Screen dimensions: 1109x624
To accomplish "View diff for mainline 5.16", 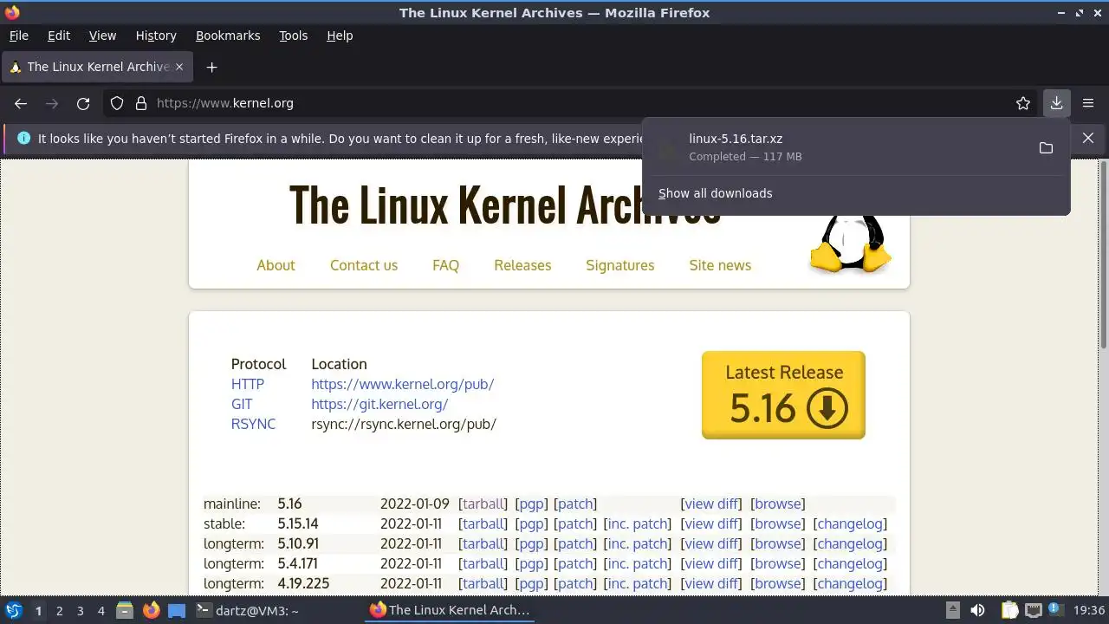I will 711,504.
